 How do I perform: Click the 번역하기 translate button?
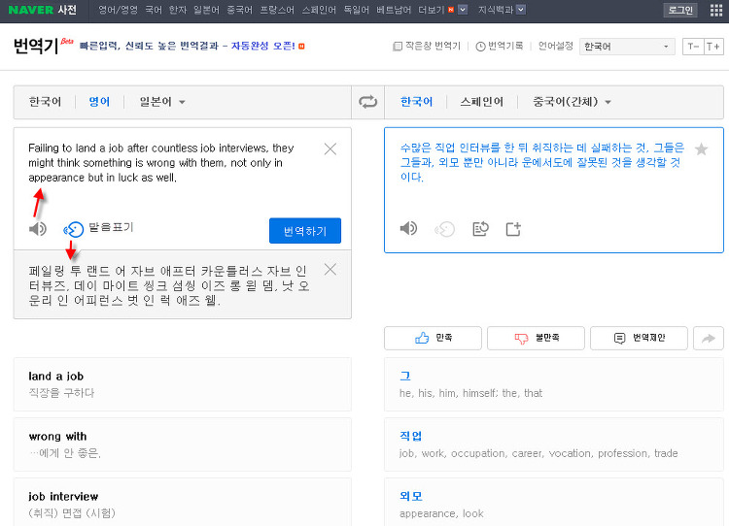coord(304,231)
